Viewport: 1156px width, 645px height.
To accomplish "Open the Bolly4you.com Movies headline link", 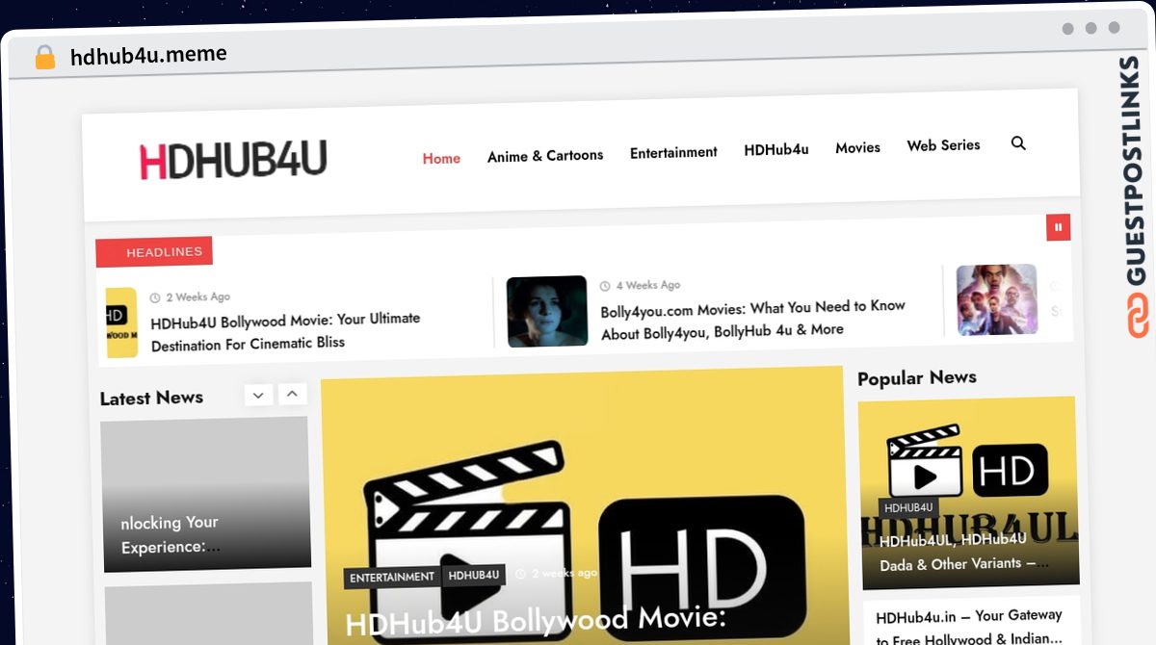I will tap(753, 319).
